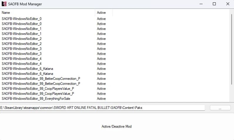Viewport: 234px width, 140px height.
Task: Select the lower SAOFB-WindowsNoEditor_2 entry
Action: click(22, 44)
